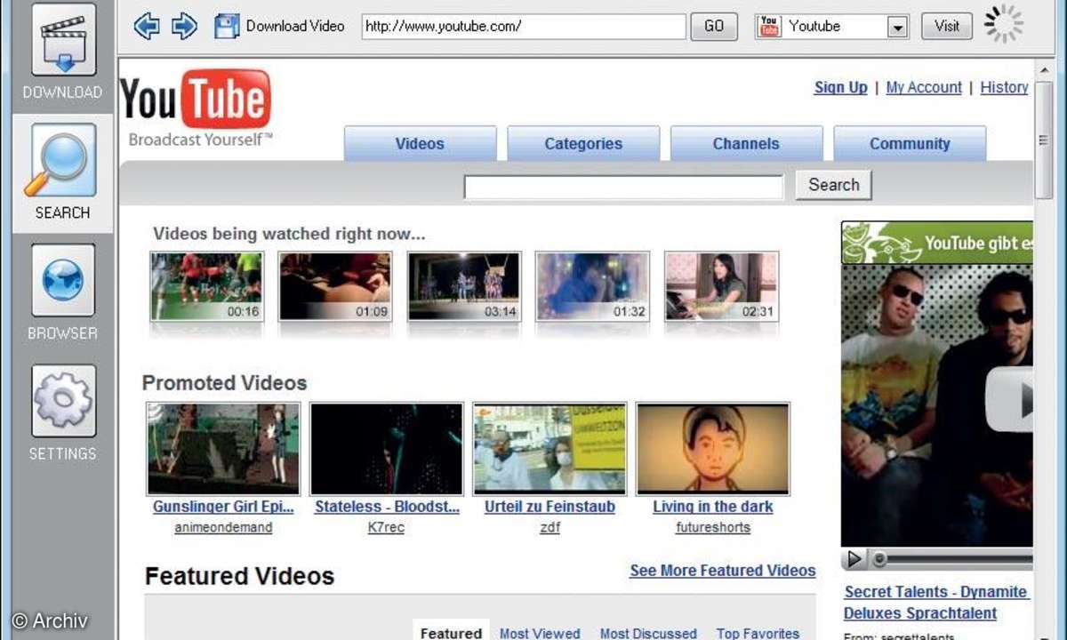Click the embedded video's seek bar
Image resolution: width=1067 pixels, height=640 pixels.
click(951, 560)
